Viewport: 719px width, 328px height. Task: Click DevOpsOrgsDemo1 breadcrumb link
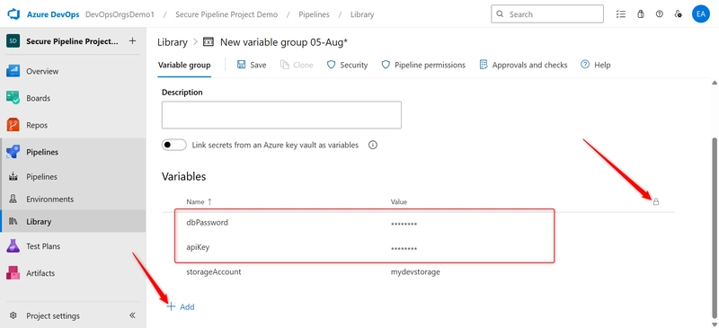[120, 14]
